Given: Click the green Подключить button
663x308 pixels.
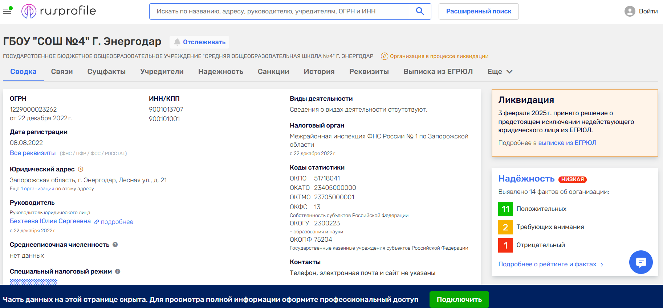Looking at the screenshot, I should point(459,300).
